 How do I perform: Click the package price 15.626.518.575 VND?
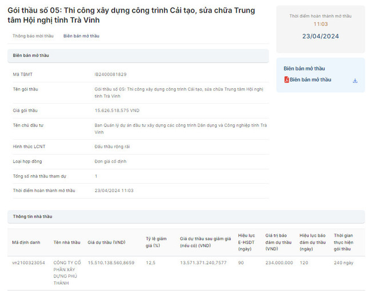pyautogui.click(x=117, y=110)
